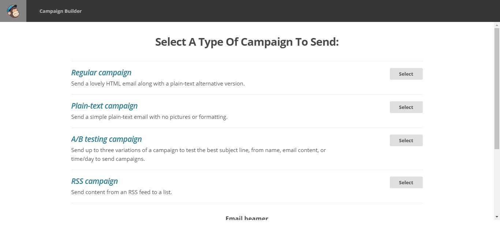
Task: Open the A/B testing campaign title
Action: click(107, 139)
